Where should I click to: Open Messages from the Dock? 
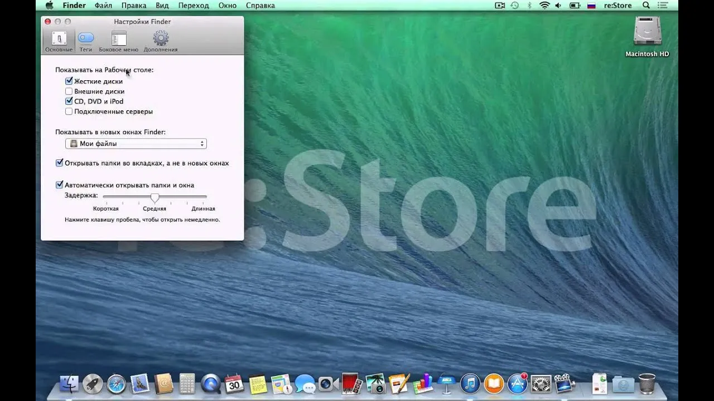coord(305,383)
